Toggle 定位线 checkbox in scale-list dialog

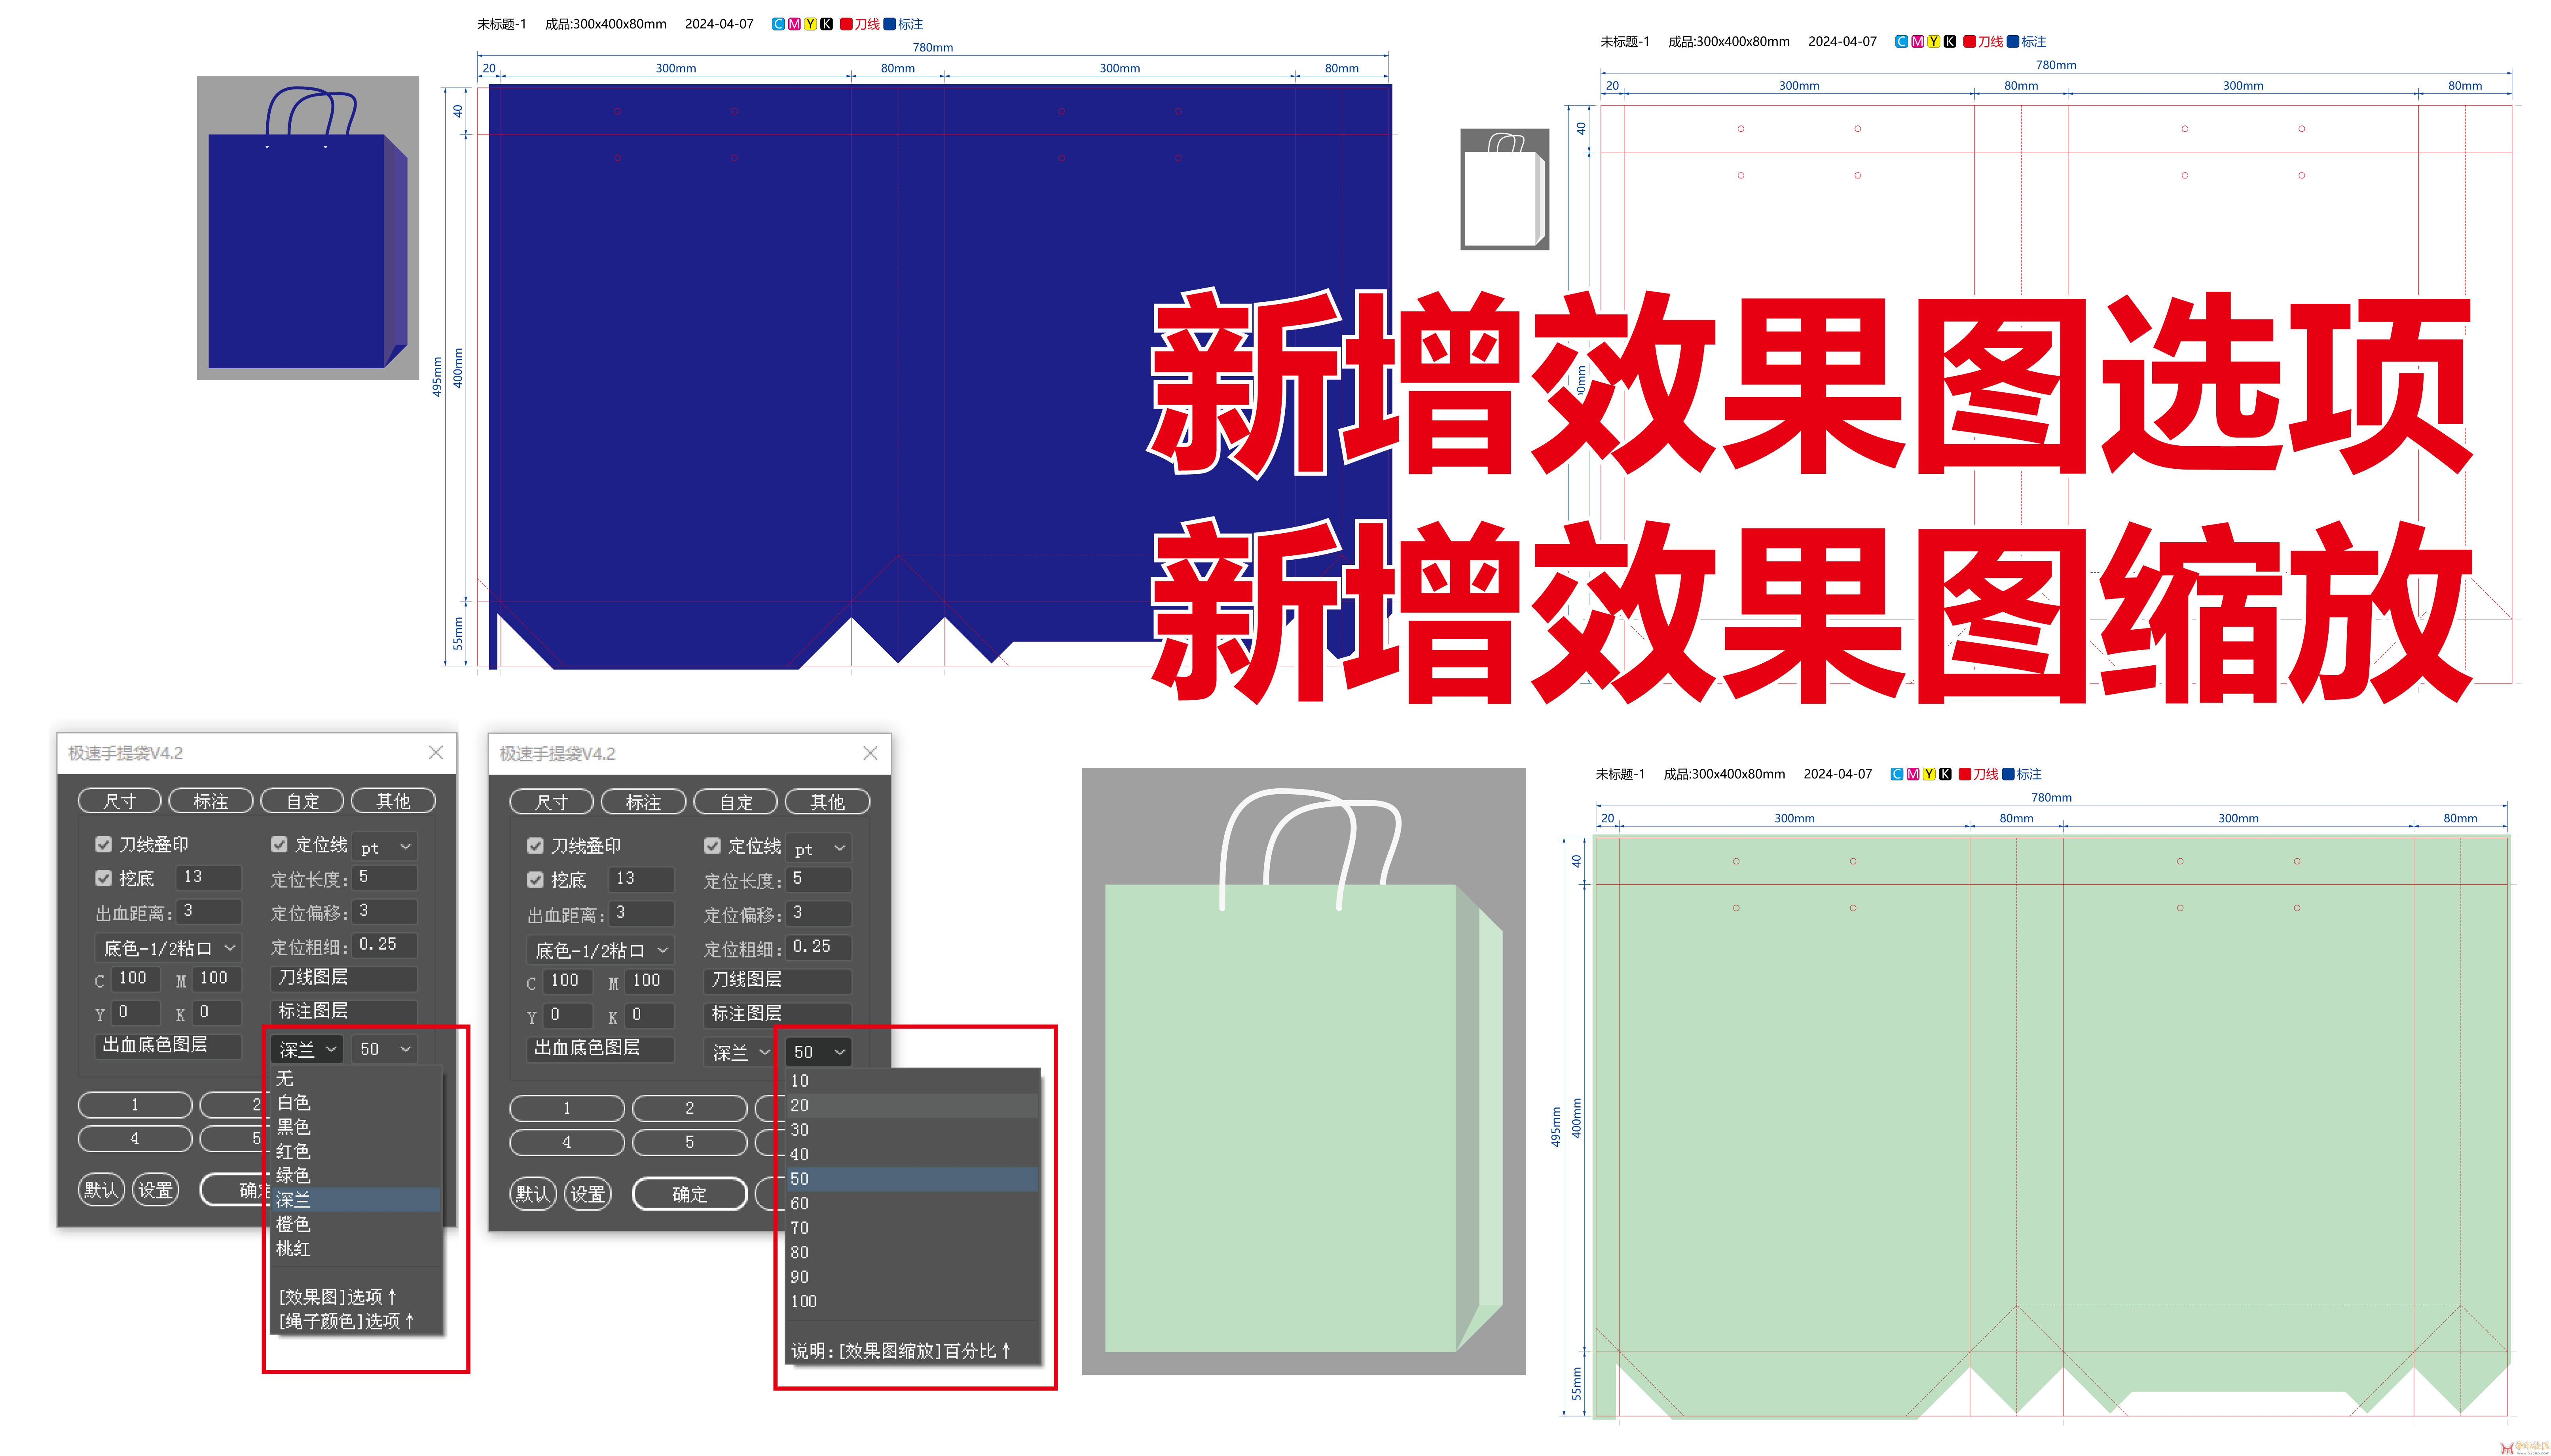[712, 846]
